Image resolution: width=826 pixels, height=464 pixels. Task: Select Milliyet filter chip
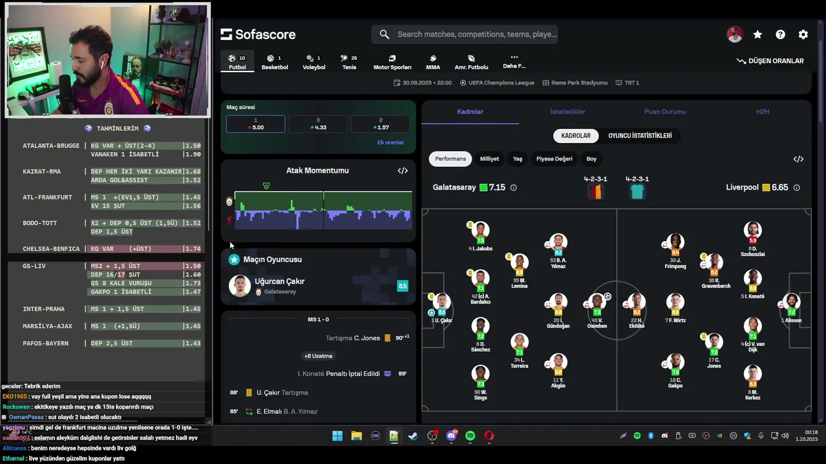pos(489,159)
